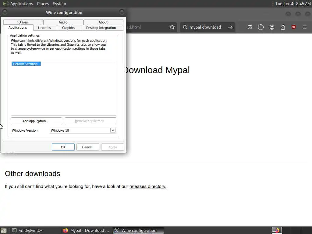Open the Places menu
The width and height of the screenshot is (312, 234).
click(43, 4)
